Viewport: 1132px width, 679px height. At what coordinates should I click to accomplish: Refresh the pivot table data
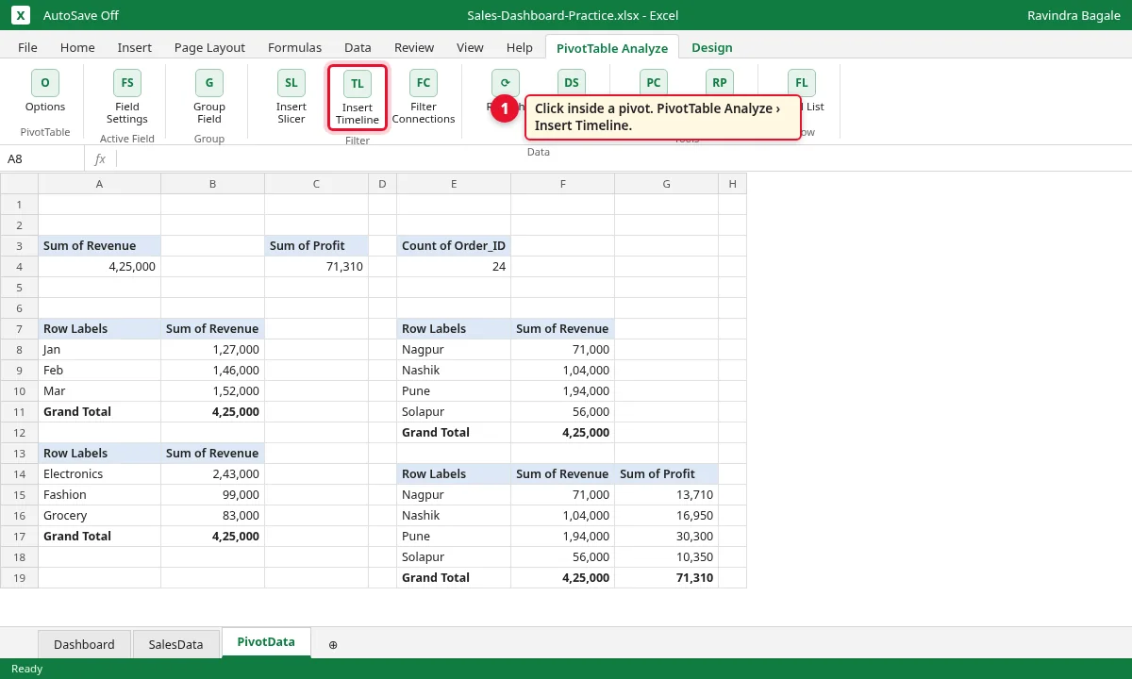(x=506, y=83)
